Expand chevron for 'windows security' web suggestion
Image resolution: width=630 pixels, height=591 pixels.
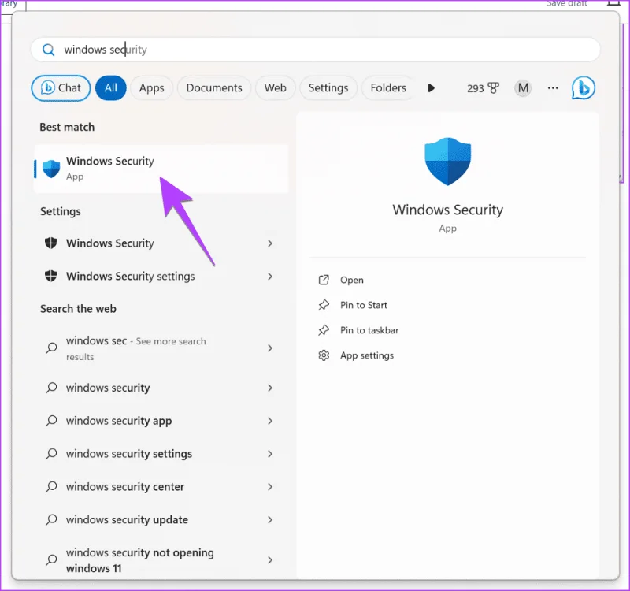270,388
